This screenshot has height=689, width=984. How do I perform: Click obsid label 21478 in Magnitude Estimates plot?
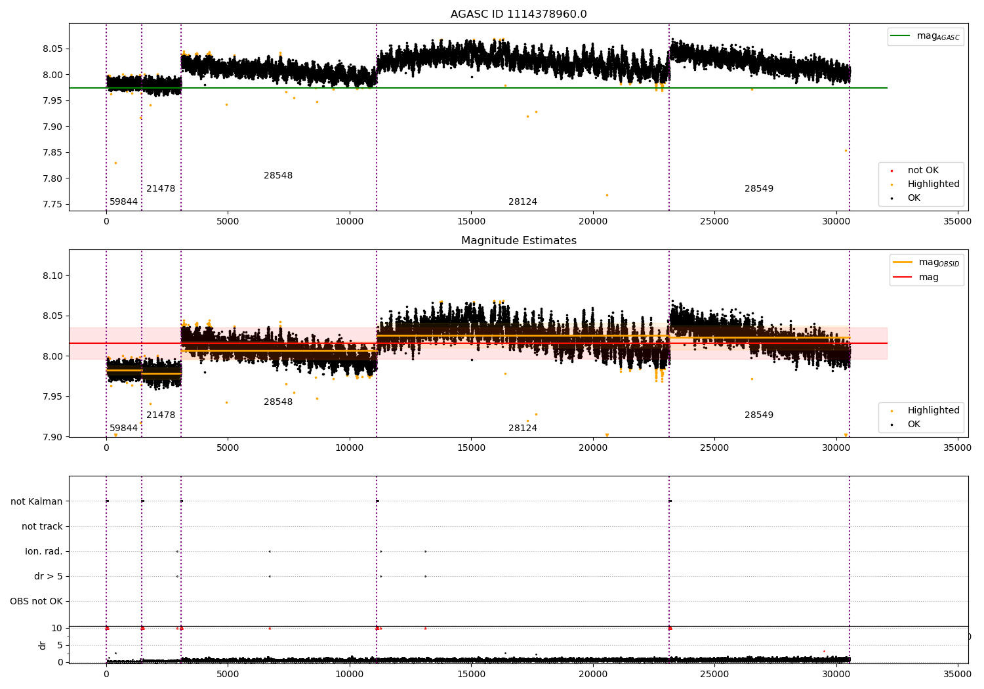click(161, 415)
